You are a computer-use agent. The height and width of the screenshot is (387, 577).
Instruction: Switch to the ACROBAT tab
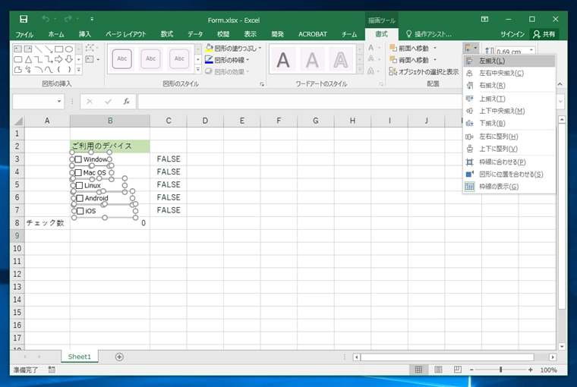click(313, 34)
